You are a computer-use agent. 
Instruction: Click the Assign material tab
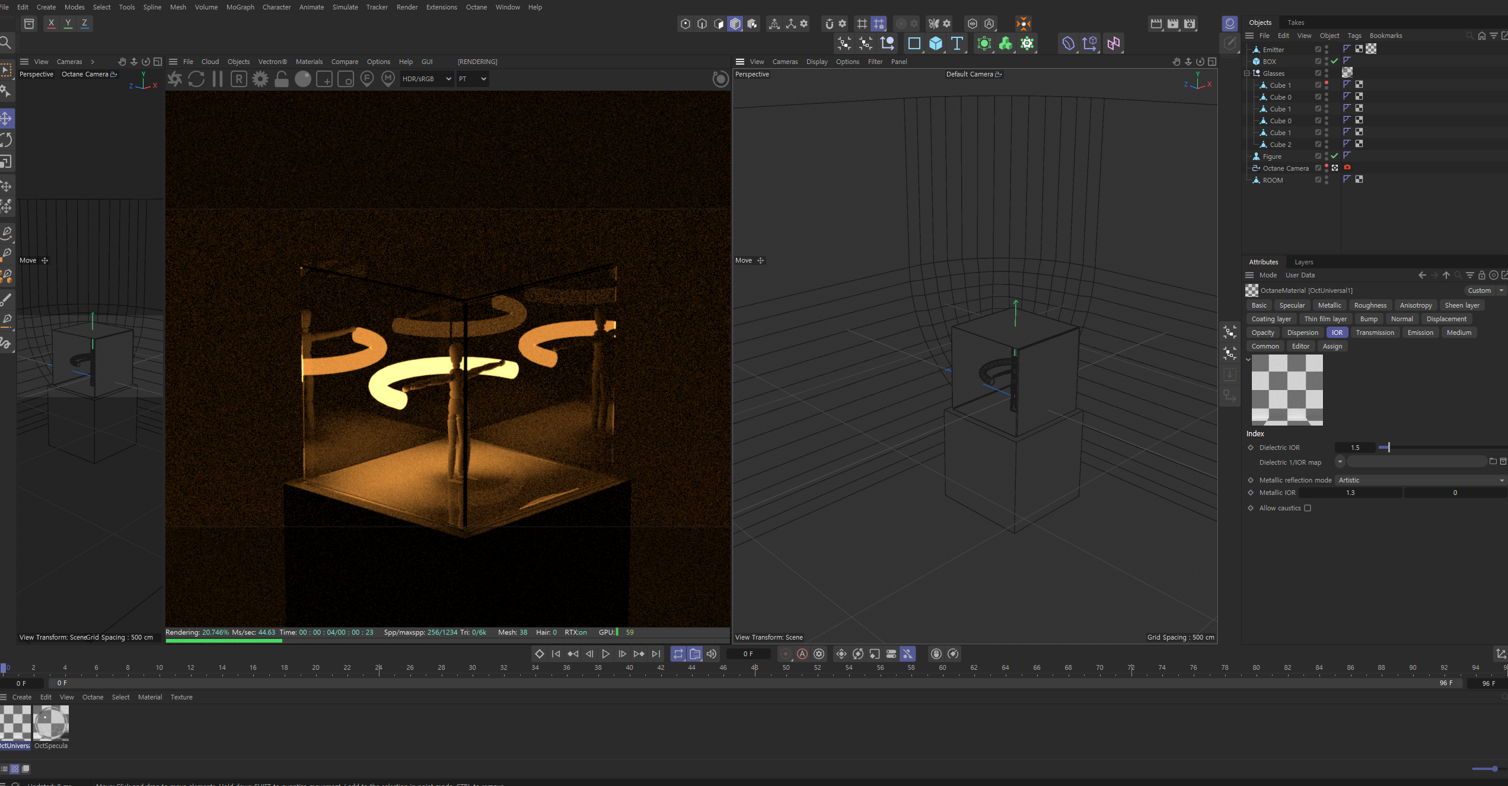coord(1332,346)
